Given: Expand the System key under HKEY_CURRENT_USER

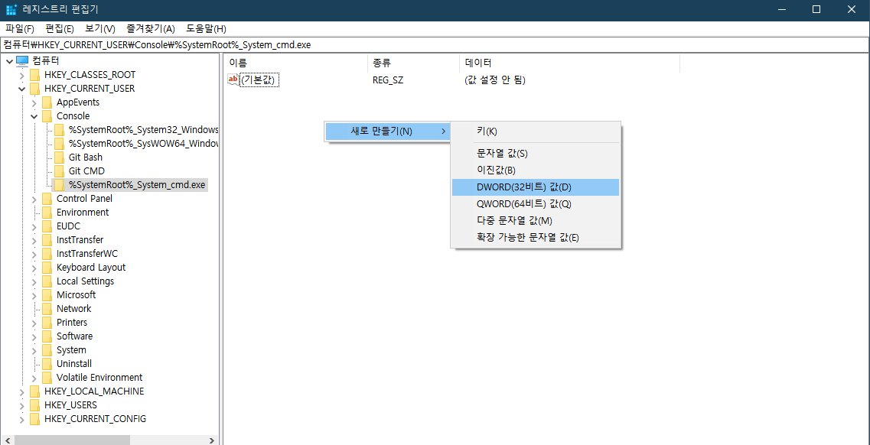Looking at the screenshot, I should coord(34,349).
